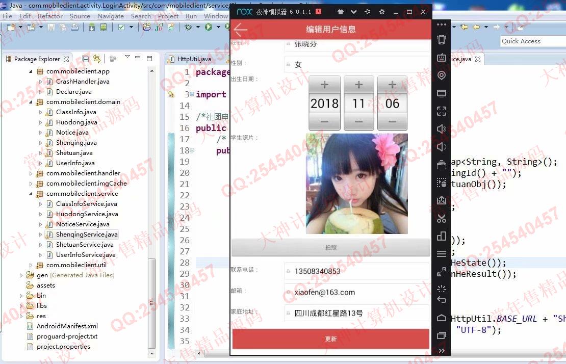The height and width of the screenshot is (364, 566).
Task: Open the Eclipse Project menu
Action: (x=168, y=16)
